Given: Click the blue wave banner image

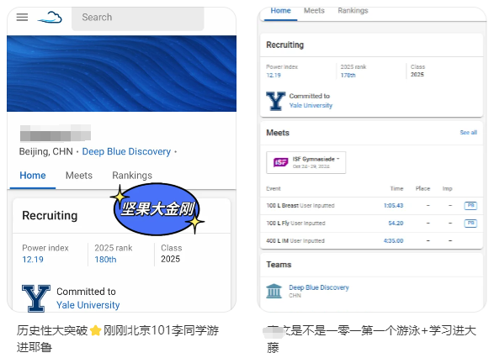Looking at the screenshot, I should (x=122, y=73).
